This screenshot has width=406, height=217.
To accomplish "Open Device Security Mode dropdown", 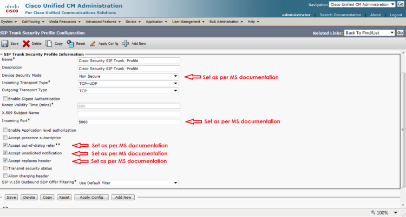I will [128, 76].
